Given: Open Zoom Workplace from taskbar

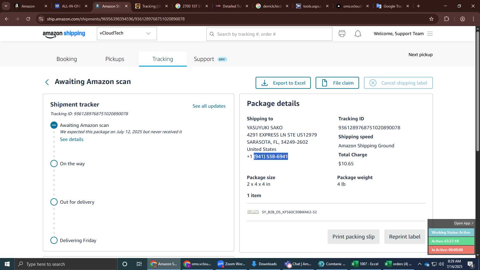Looking at the screenshot, I should pyautogui.click(x=232, y=264).
